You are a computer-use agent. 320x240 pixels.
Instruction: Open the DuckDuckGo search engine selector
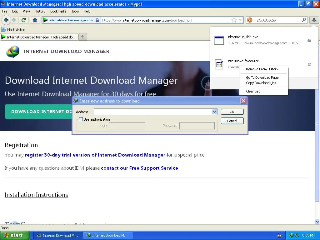(x=251, y=20)
